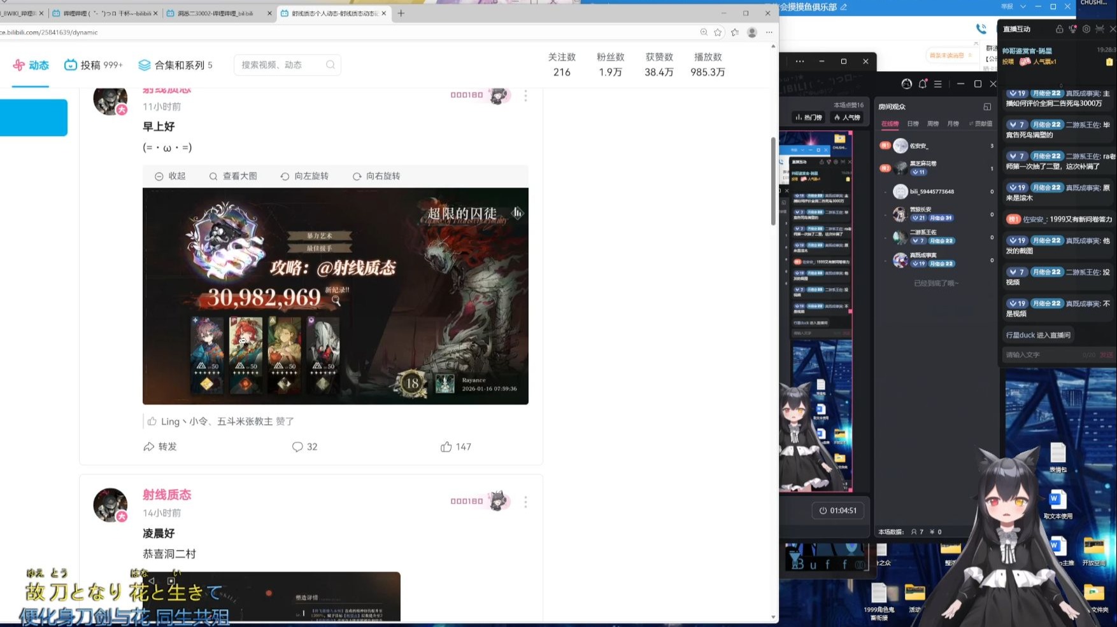Like the 早上好 post with 147 likes
This screenshot has width=1117, height=627.
(455, 447)
